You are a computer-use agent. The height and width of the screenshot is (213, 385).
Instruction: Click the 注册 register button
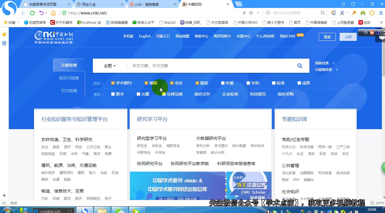pos(348,37)
